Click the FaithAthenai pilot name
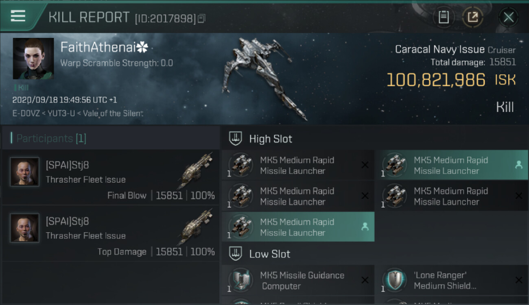 click(x=98, y=48)
